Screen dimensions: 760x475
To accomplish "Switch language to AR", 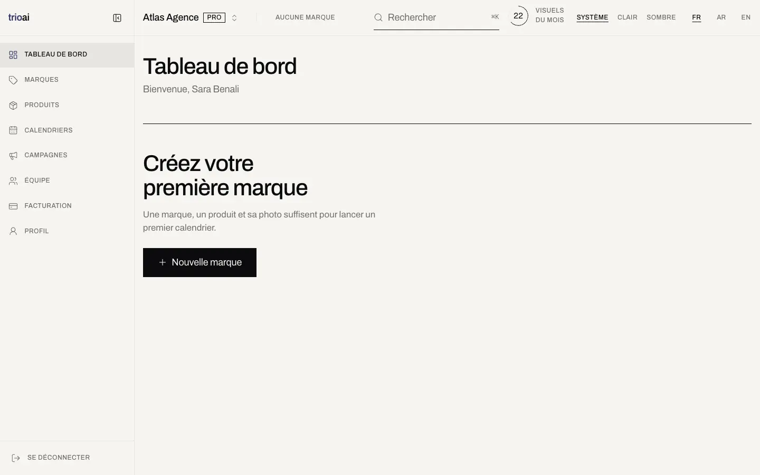I will tap(721, 17).
